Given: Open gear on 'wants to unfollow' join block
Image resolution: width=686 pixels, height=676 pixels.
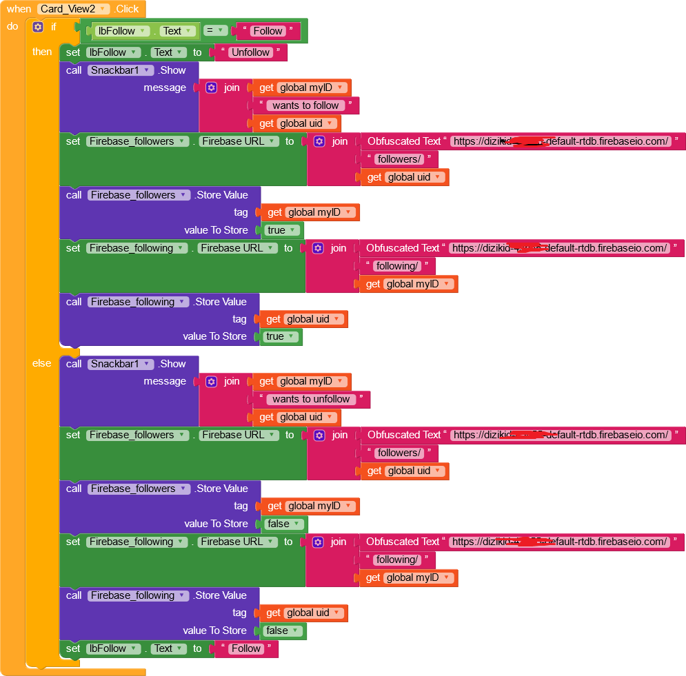Looking at the screenshot, I should pos(211,381).
